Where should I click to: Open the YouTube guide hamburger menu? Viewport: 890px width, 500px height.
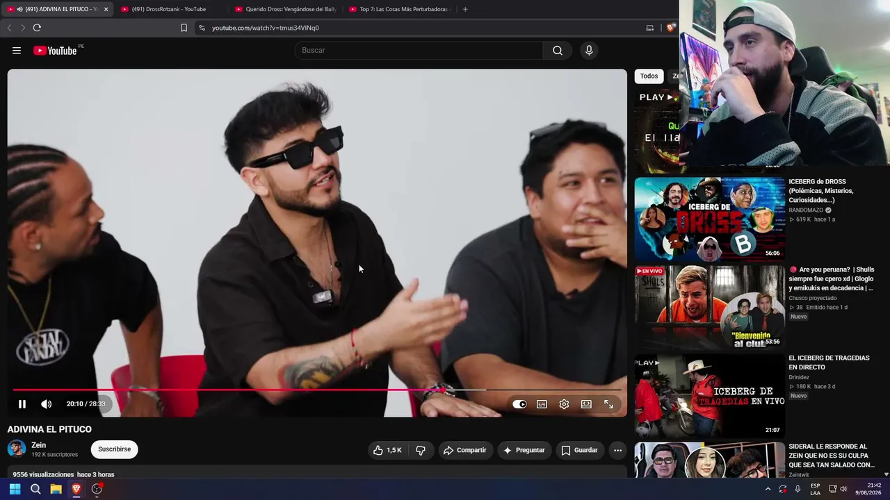[17, 51]
